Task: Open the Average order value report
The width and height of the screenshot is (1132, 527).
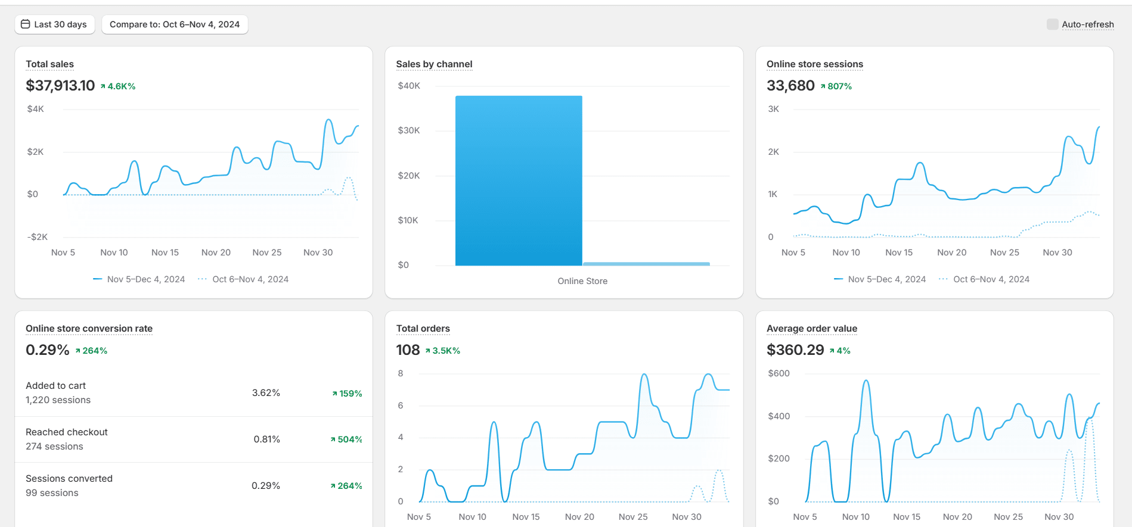Action: tap(811, 329)
